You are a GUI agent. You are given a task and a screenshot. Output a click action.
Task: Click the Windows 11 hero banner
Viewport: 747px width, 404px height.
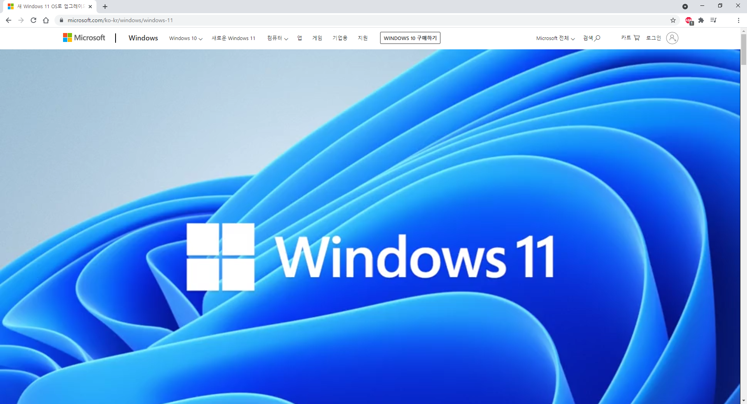click(370, 226)
